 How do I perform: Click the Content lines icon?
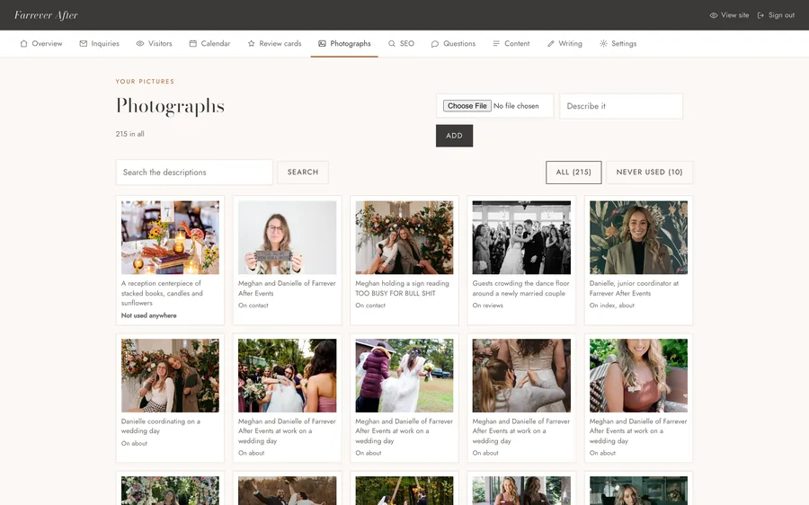point(496,44)
